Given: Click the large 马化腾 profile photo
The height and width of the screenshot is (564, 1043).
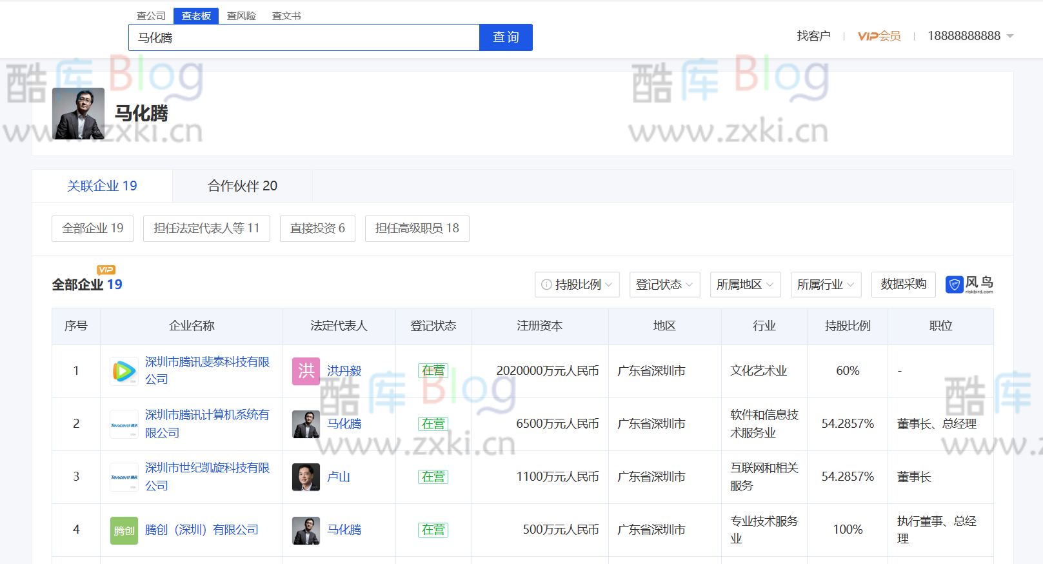Looking at the screenshot, I should click(x=78, y=114).
